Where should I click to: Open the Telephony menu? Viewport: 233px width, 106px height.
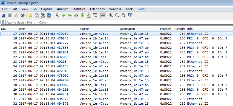click(x=97, y=9)
